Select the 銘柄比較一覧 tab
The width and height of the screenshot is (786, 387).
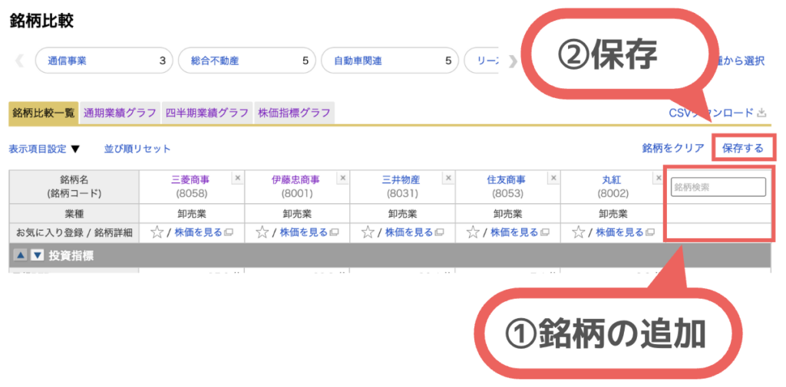coord(44,113)
